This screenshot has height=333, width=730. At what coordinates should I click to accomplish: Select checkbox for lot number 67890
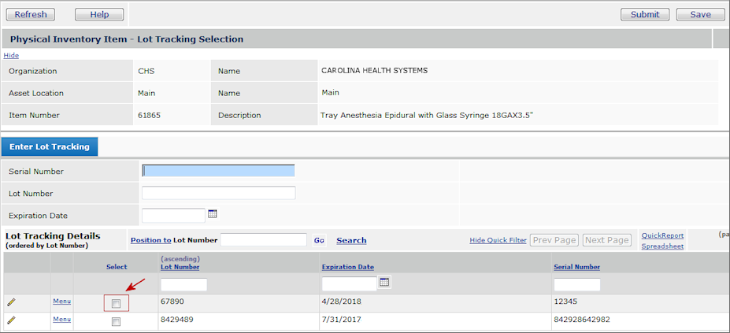pyautogui.click(x=116, y=303)
